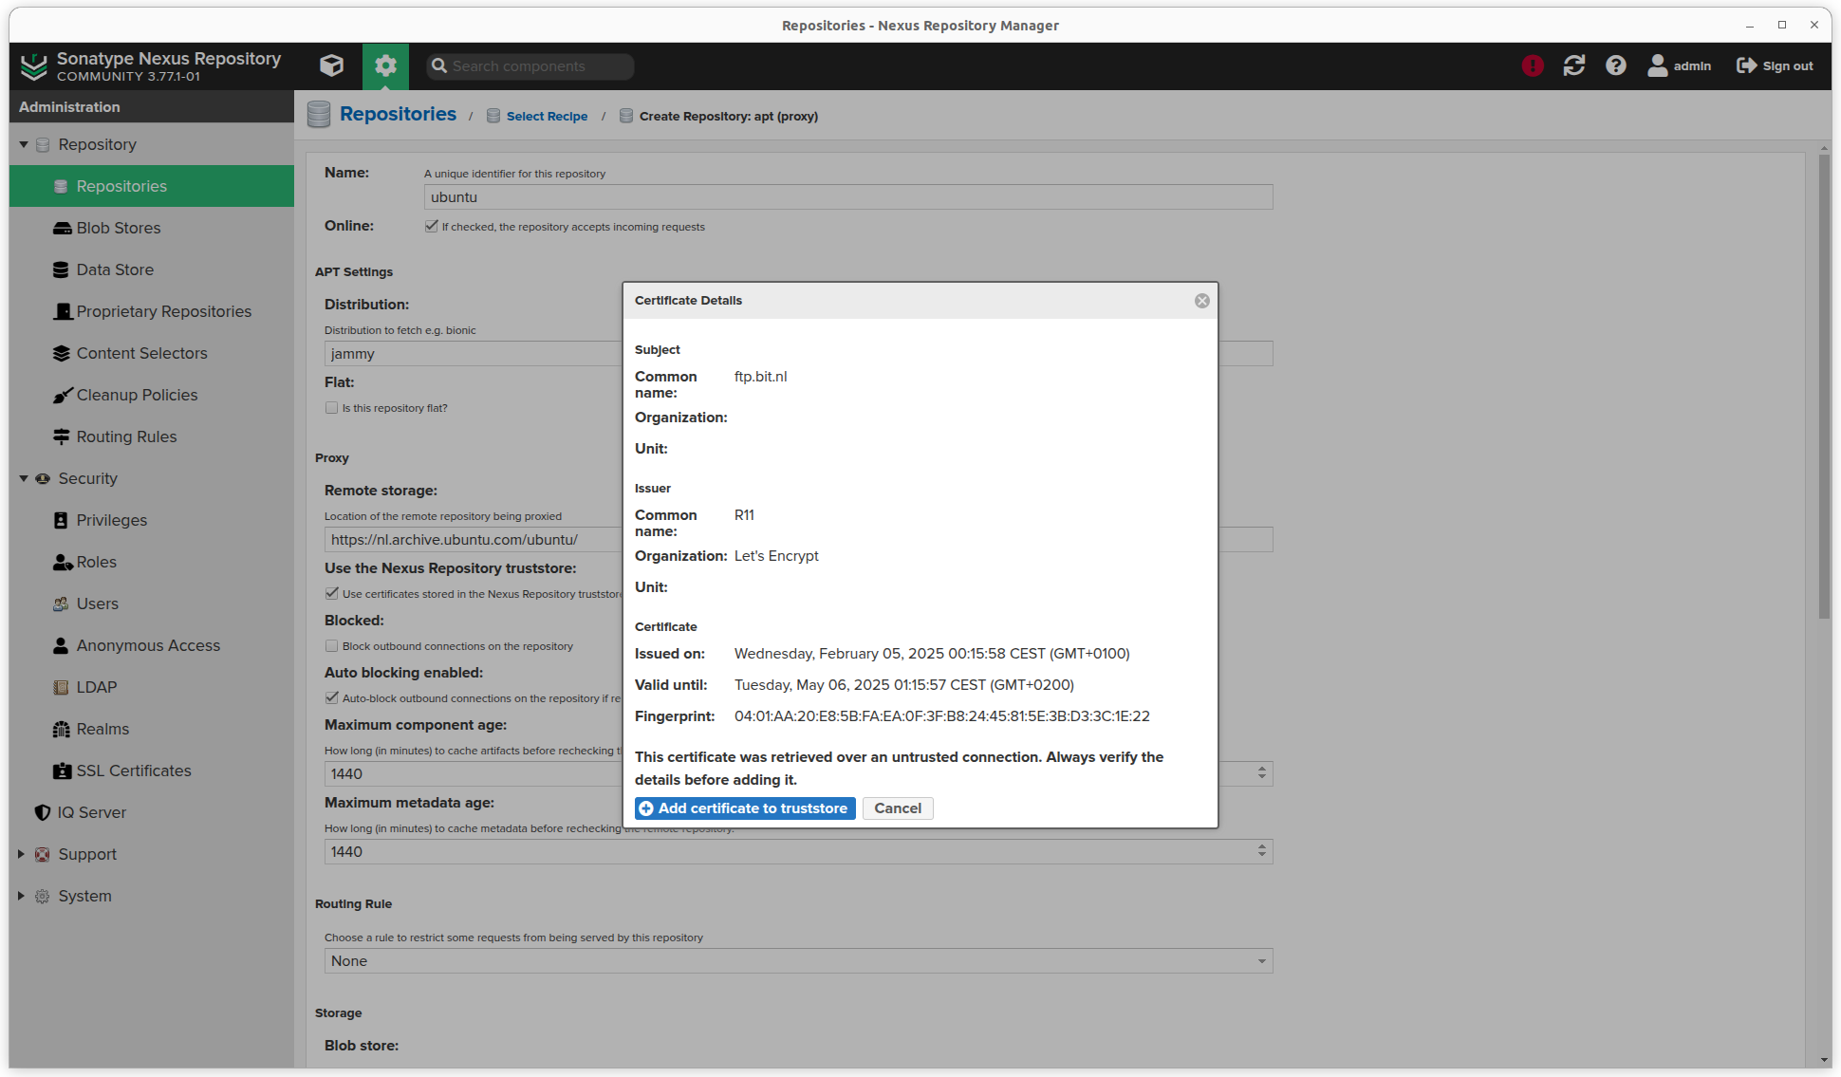Image resolution: width=1841 pixels, height=1077 pixels.
Task: Click Sign out in header
Action: [1775, 65]
